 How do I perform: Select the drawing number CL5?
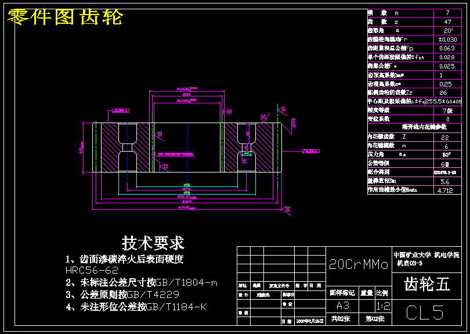pyautogui.click(x=425, y=313)
